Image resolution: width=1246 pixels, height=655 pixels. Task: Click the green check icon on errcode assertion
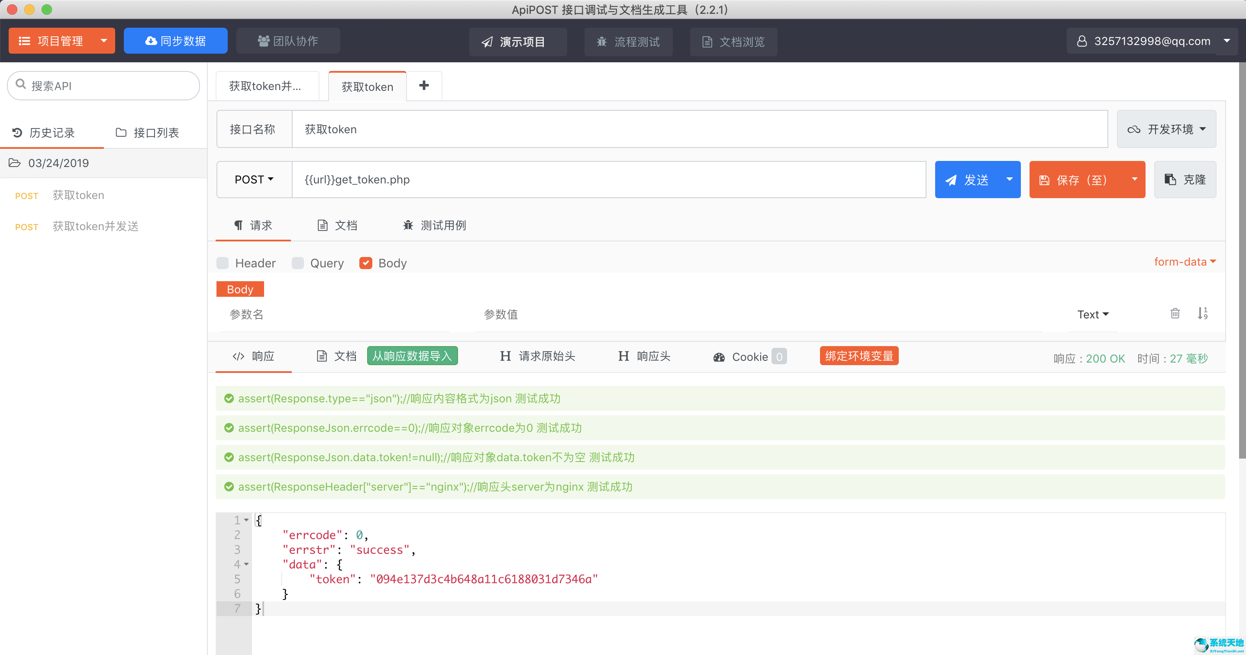(229, 428)
